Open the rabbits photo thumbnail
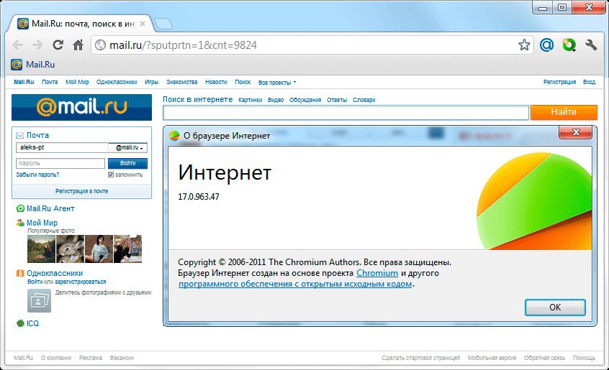The width and height of the screenshot is (609, 370). (x=71, y=249)
